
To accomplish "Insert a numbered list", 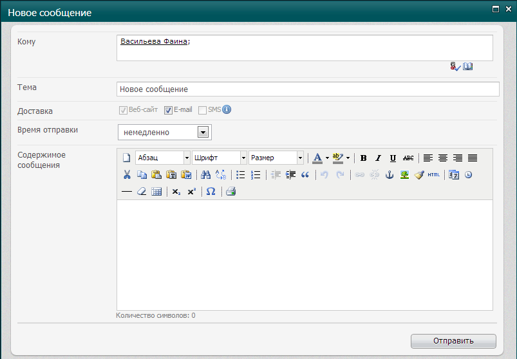I will coord(256,174).
